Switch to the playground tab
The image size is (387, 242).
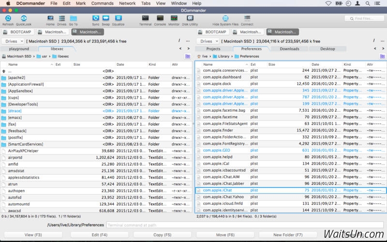(x=19, y=49)
